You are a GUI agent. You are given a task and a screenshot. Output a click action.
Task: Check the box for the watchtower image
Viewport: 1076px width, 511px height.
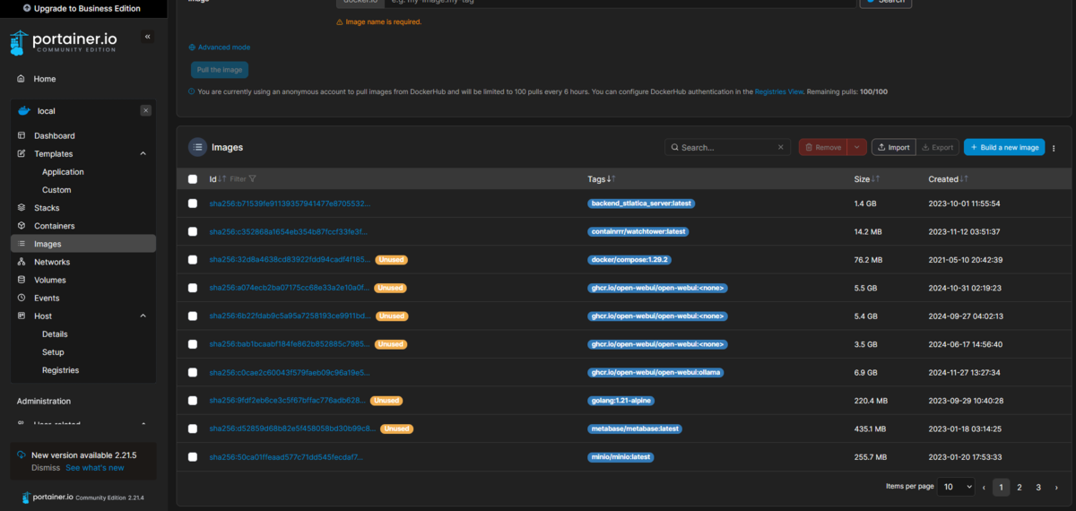[193, 231]
